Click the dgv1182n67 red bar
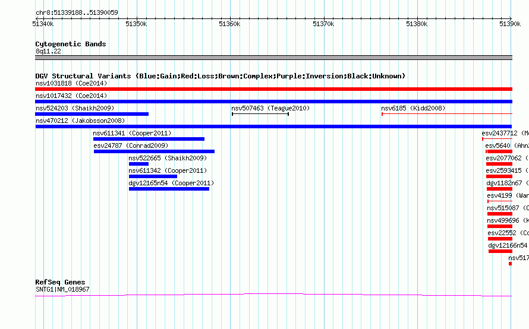The image size is (529, 329). 500,189
